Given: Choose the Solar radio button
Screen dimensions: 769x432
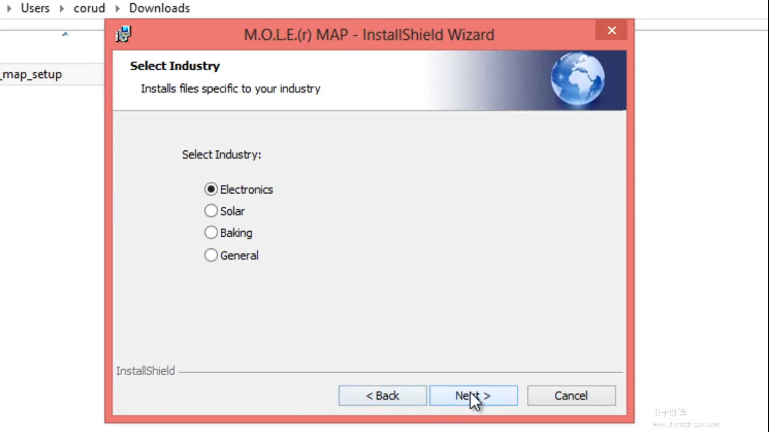Looking at the screenshot, I should click(x=224, y=211).
